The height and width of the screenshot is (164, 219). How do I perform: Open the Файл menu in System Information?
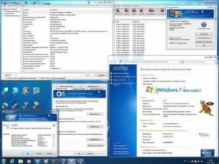(4, 6)
